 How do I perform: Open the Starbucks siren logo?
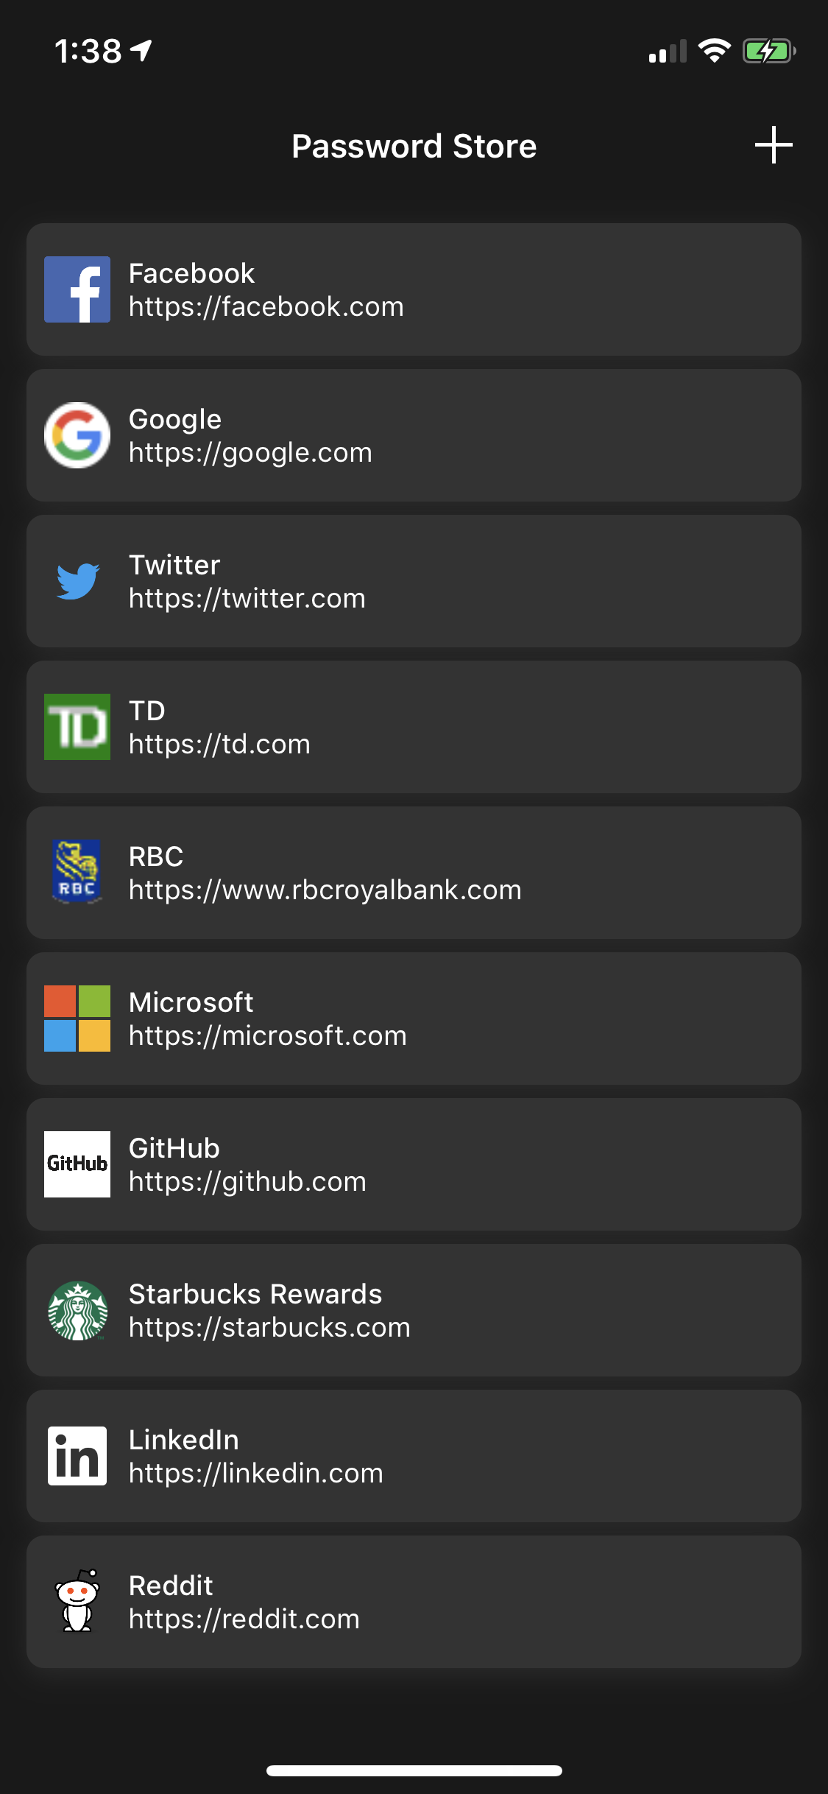tap(77, 1310)
